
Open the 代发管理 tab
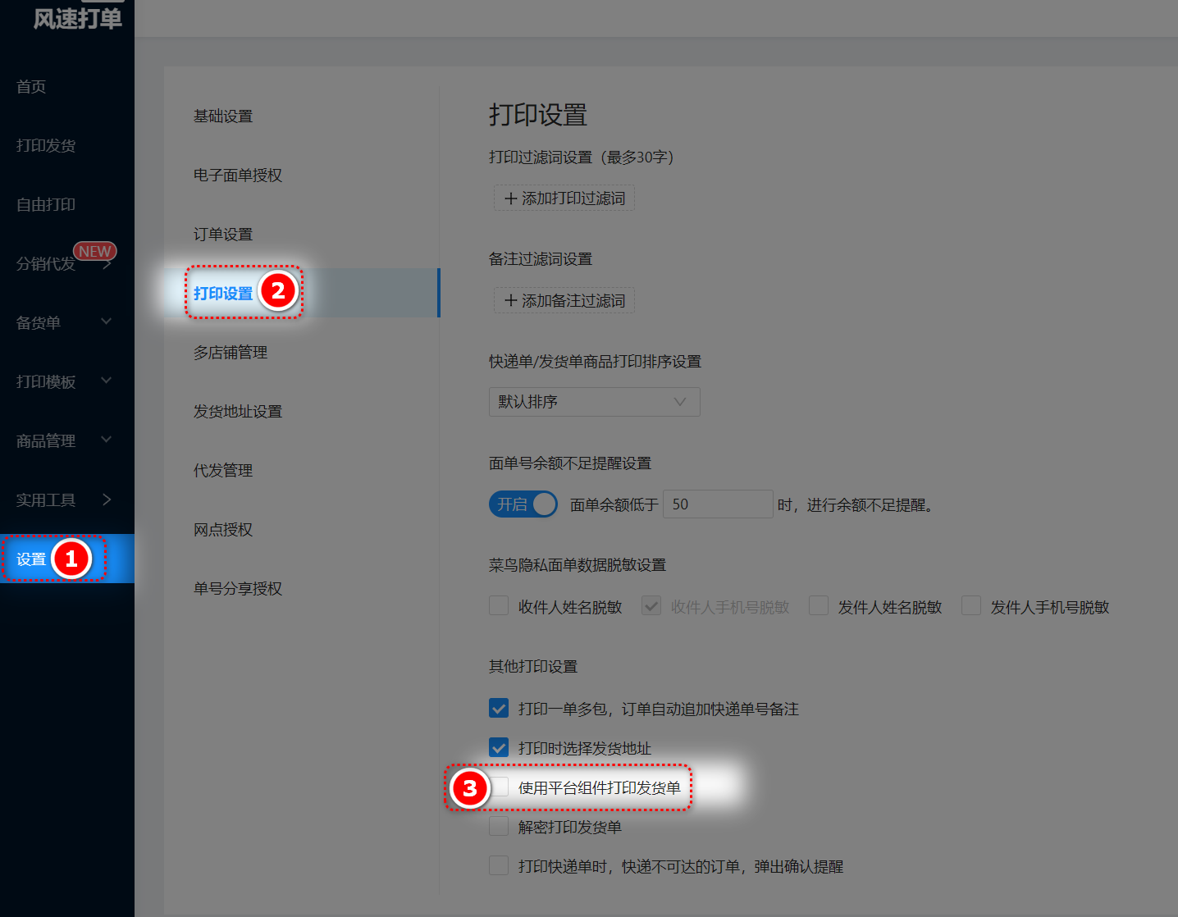point(223,471)
